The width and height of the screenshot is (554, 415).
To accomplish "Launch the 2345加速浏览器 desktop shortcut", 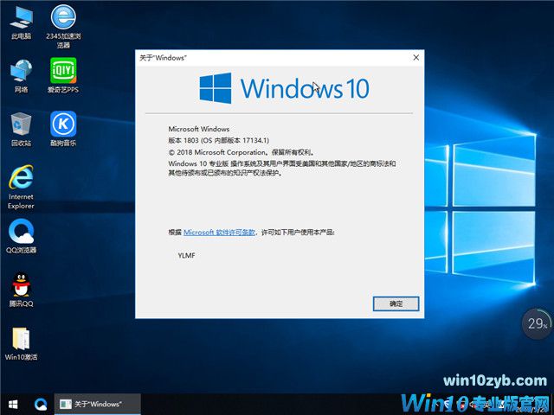I will (63, 25).
